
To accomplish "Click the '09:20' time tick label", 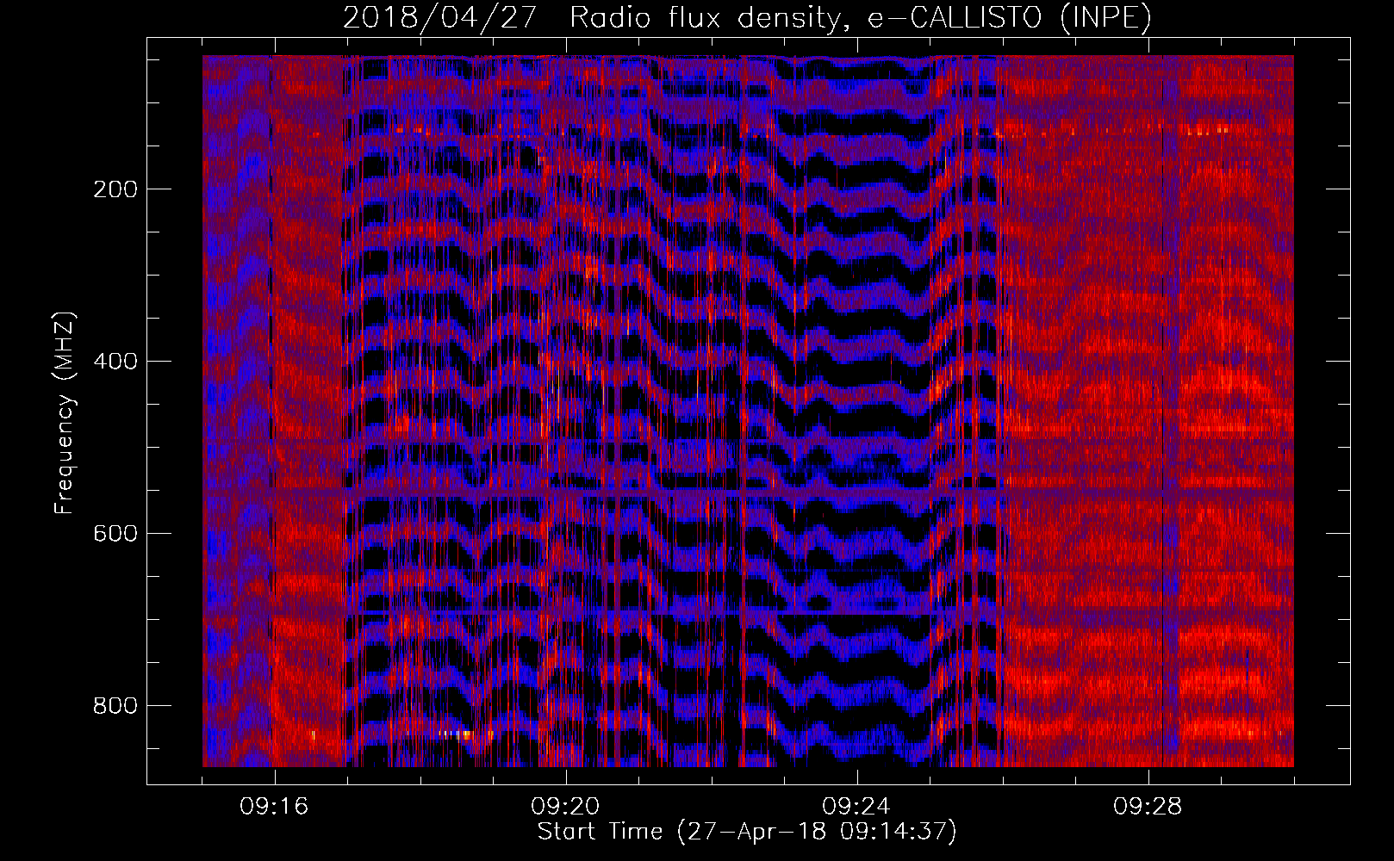I will point(565,807).
